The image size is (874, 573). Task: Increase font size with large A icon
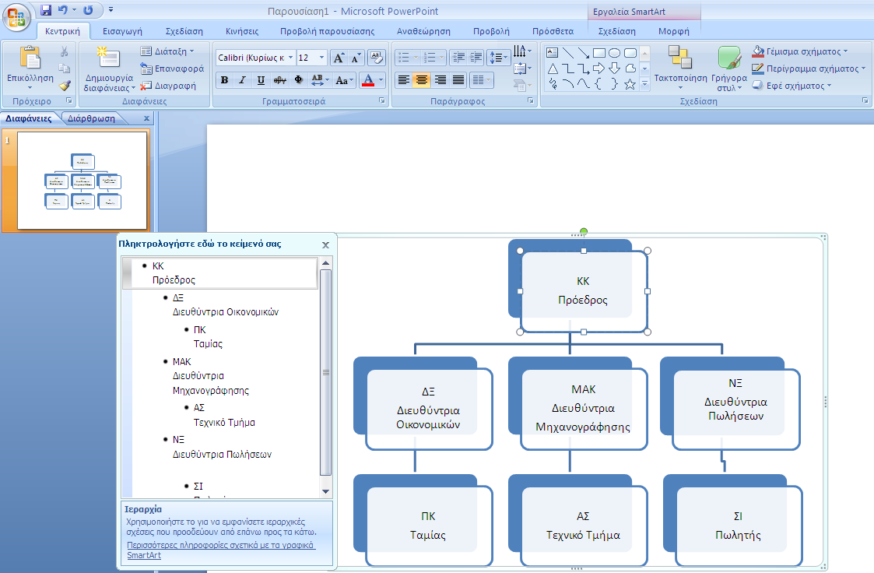(x=339, y=58)
